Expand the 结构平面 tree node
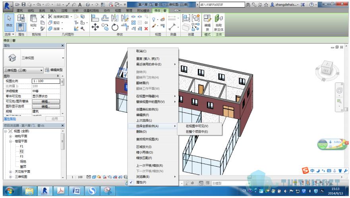 click(11, 136)
